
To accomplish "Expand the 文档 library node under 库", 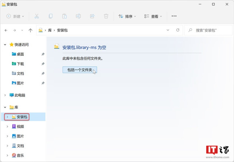I will pos(7,146).
